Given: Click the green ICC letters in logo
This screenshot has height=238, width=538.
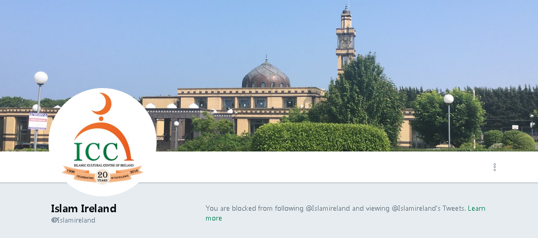Looking at the screenshot, I should [x=96, y=151].
